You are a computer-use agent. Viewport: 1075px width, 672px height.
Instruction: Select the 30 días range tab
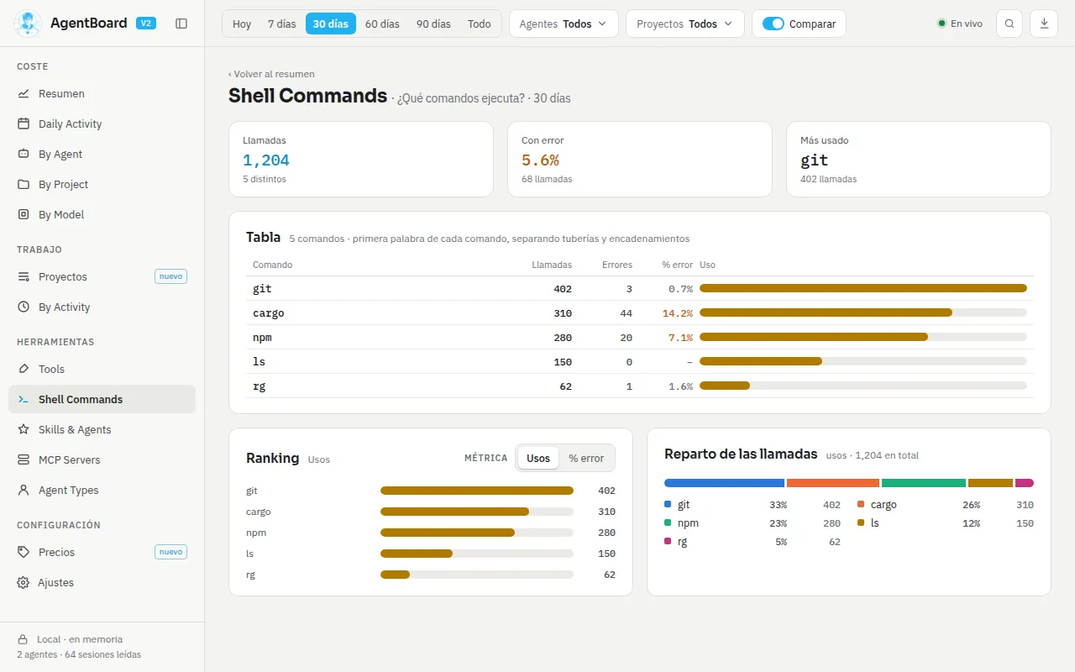coord(331,24)
